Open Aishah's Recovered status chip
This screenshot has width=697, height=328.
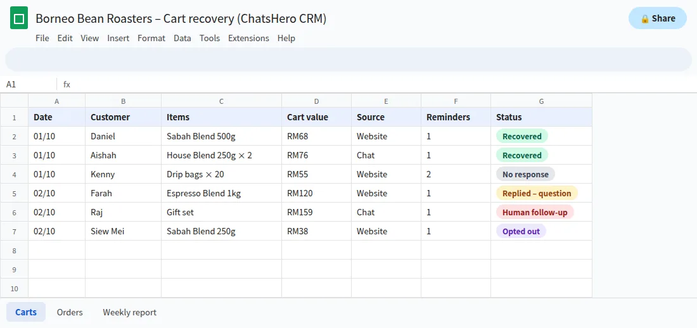coord(522,156)
